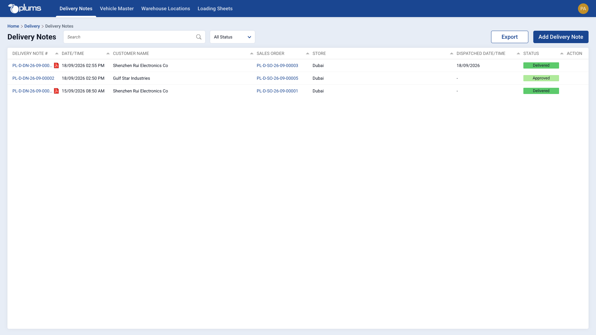
Task: Sort by Delivery Note # column arrow
Action: tap(57, 53)
